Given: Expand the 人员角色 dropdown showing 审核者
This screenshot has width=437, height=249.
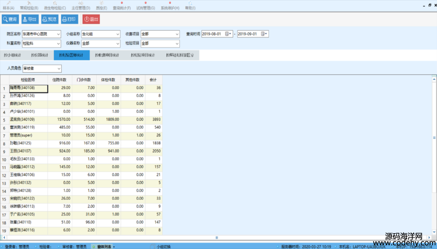Looking at the screenshot, I should (x=59, y=68).
